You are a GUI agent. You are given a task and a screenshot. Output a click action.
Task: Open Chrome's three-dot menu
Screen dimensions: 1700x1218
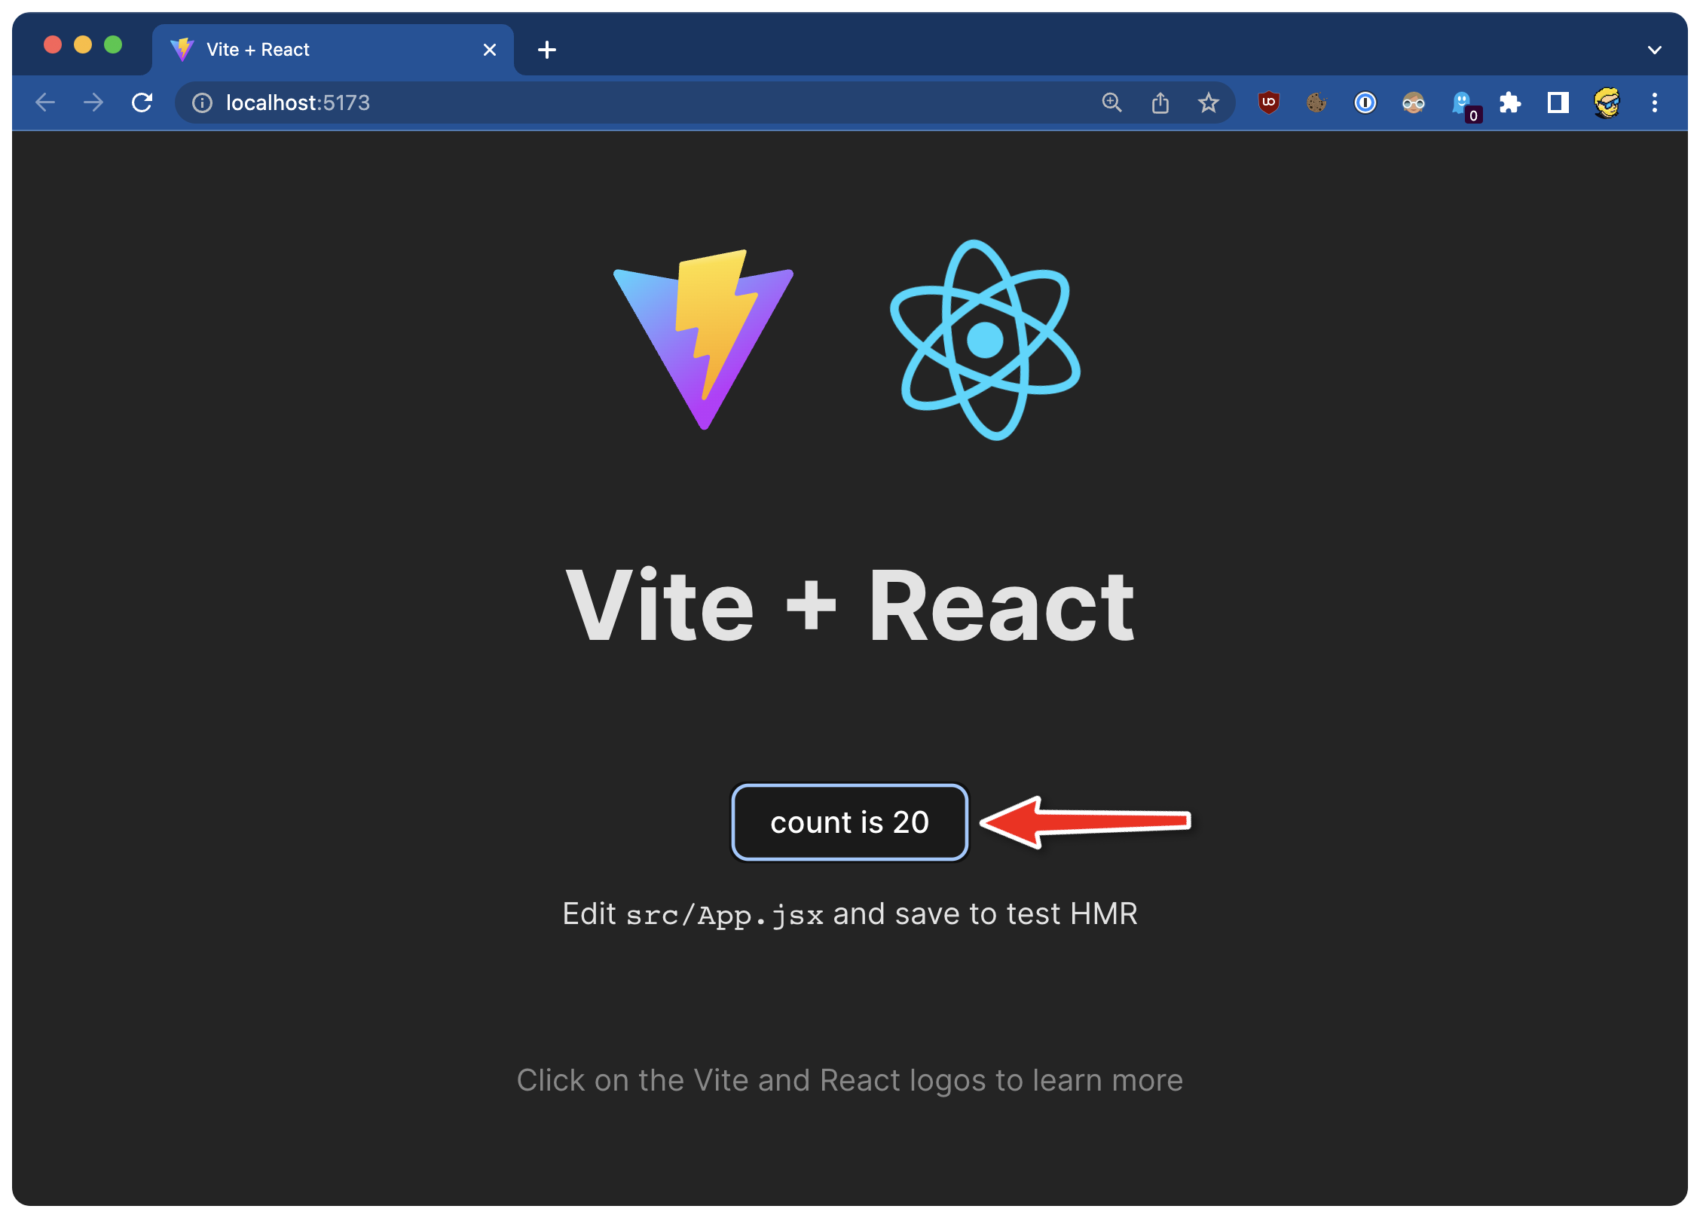coord(1654,103)
